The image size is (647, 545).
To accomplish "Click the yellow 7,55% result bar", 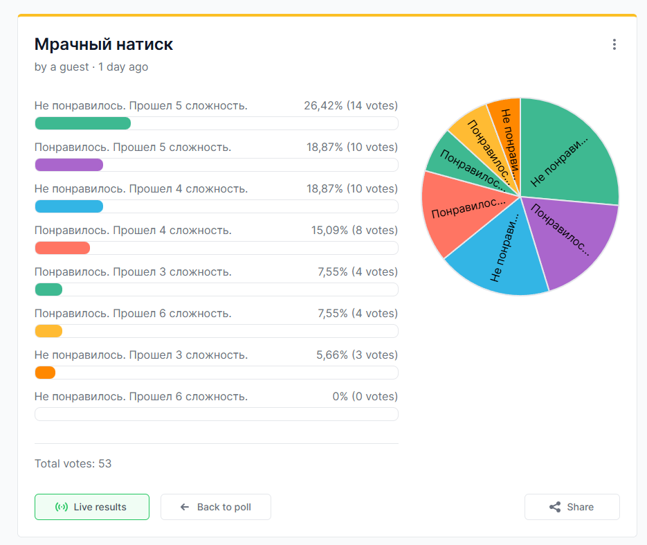I will click(x=48, y=331).
